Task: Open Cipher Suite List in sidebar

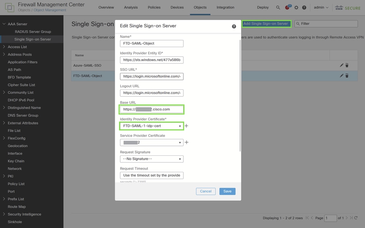Action: tap(22, 85)
